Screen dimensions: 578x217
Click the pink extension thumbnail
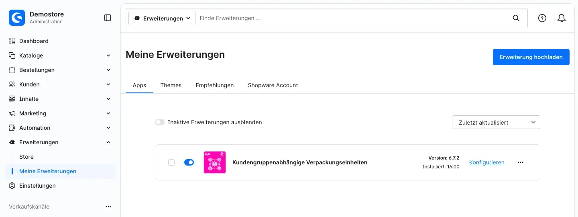pos(215,162)
